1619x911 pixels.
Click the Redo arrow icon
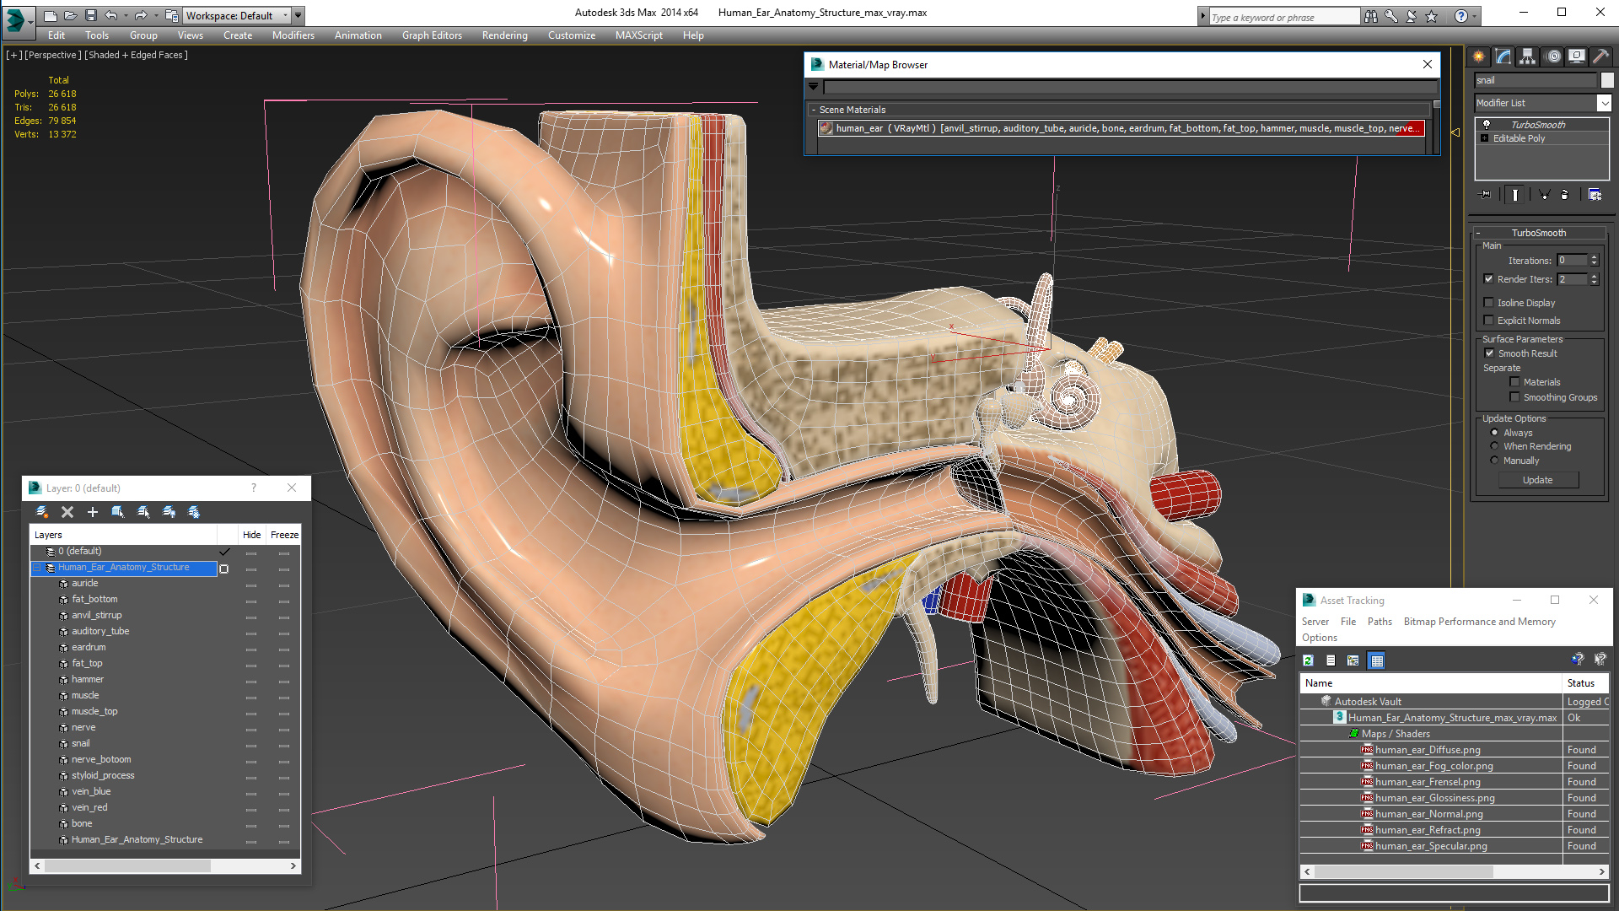pyautogui.click(x=141, y=15)
